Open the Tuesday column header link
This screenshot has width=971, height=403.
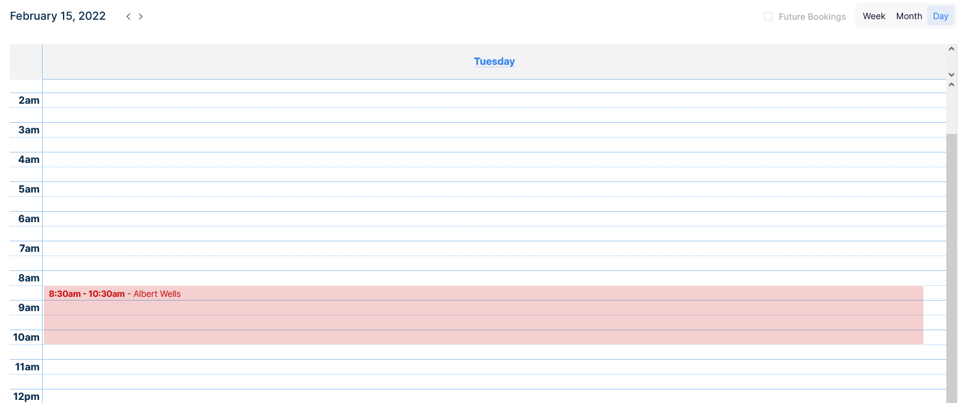tap(494, 62)
